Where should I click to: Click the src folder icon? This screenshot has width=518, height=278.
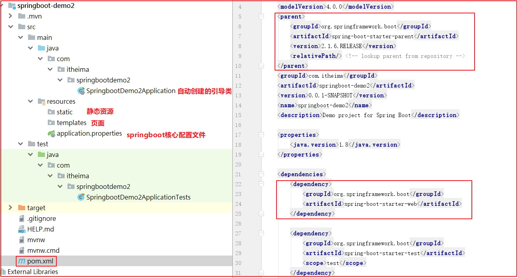22,27
